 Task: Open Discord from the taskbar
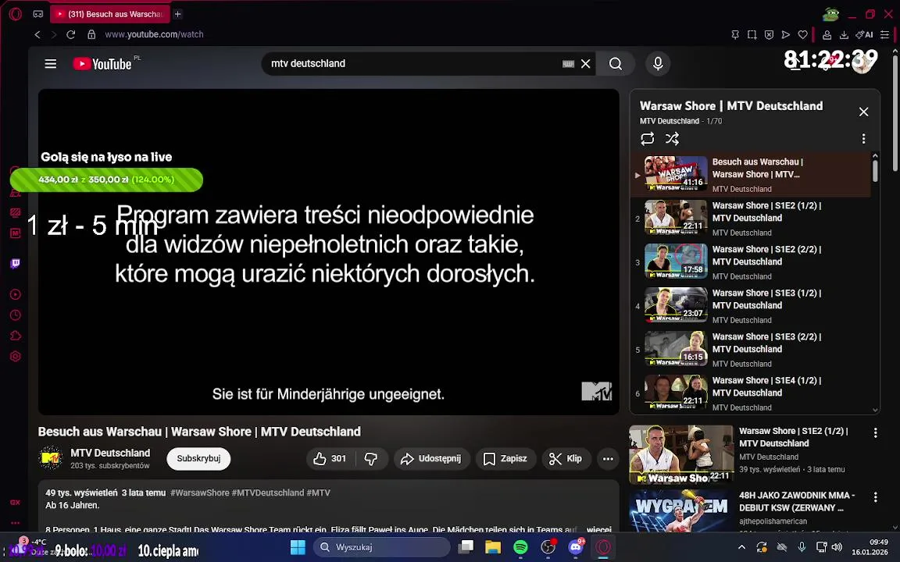tap(576, 547)
